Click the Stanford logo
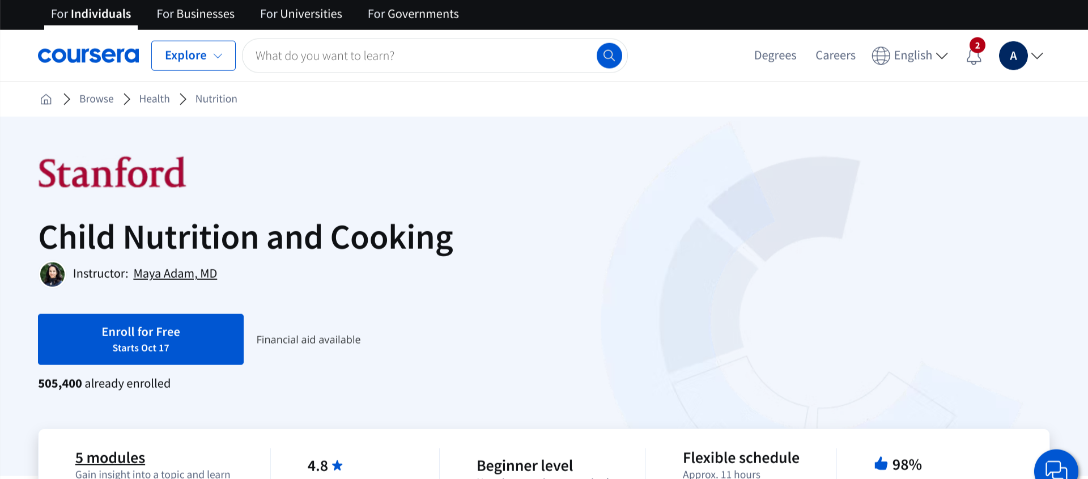This screenshot has height=479, width=1088. [x=112, y=173]
